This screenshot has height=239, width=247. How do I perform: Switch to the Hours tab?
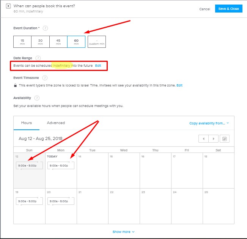pos(27,123)
